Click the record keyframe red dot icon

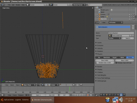[88, 95]
